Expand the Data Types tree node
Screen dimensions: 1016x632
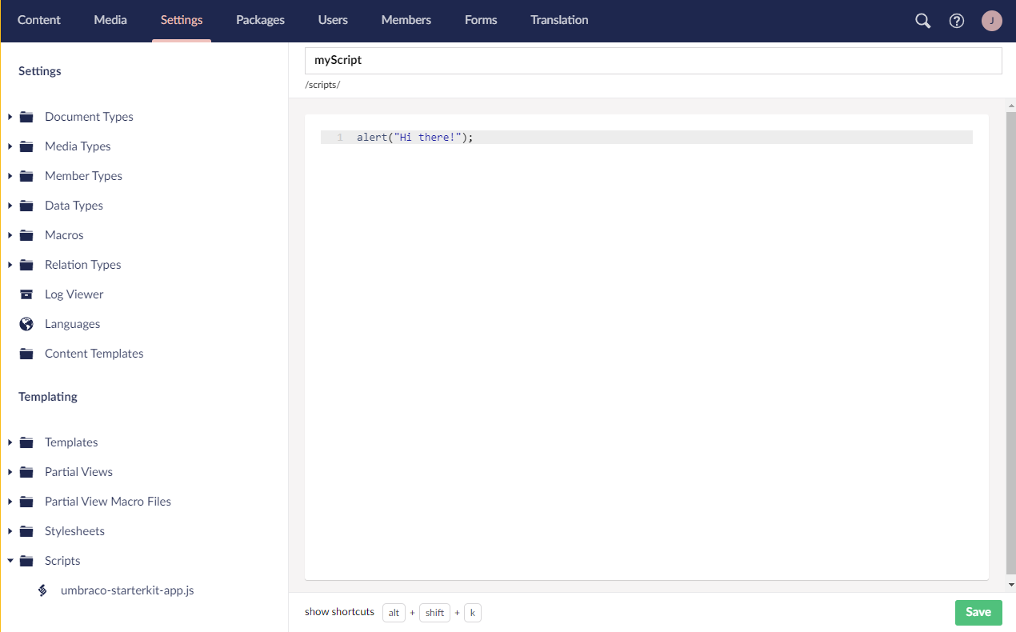pyautogui.click(x=10, y=206)
